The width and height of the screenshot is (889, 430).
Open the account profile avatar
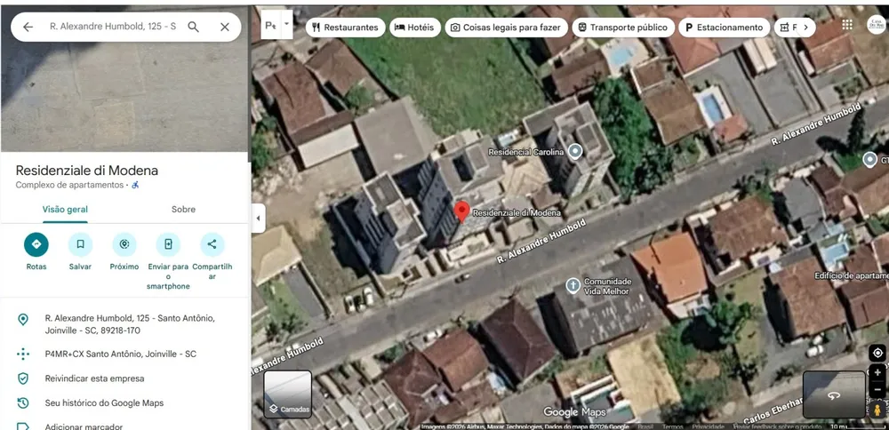pyautogui.click(x=876, y=24)
